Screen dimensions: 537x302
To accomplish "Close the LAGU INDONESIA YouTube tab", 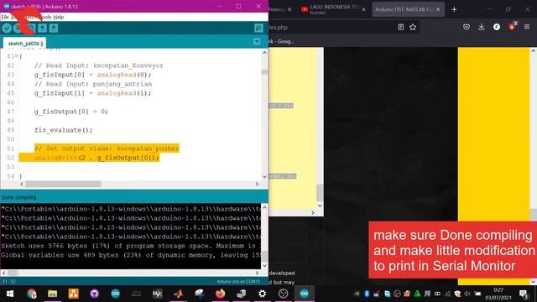I will (x=363, y=9).
